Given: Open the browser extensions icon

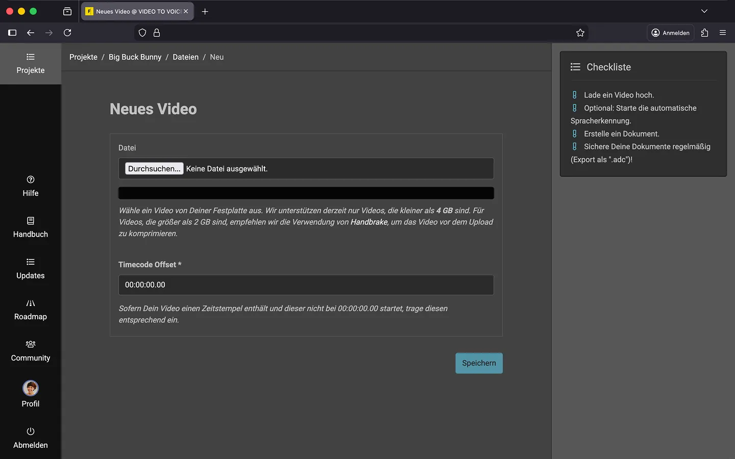Looking at the screenshot, I should pyautogui.click(x=705, y=33).
